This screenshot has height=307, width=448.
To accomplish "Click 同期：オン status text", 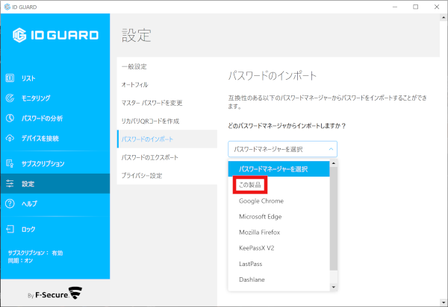I will (x=20, y=261).
